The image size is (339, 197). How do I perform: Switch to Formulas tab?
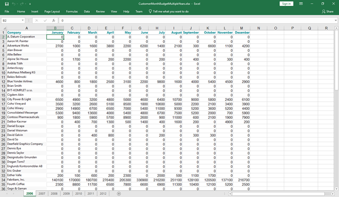[x=72, y=12]
